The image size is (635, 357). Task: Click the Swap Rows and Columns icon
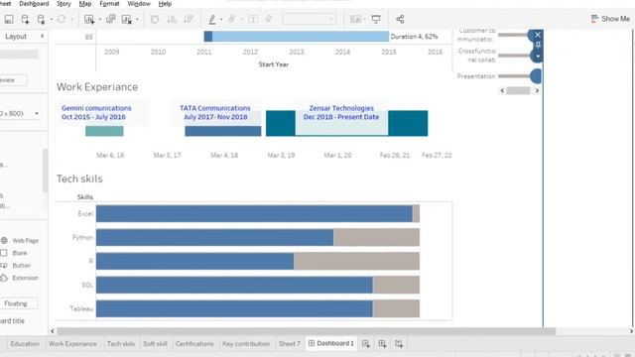[155, 19]
